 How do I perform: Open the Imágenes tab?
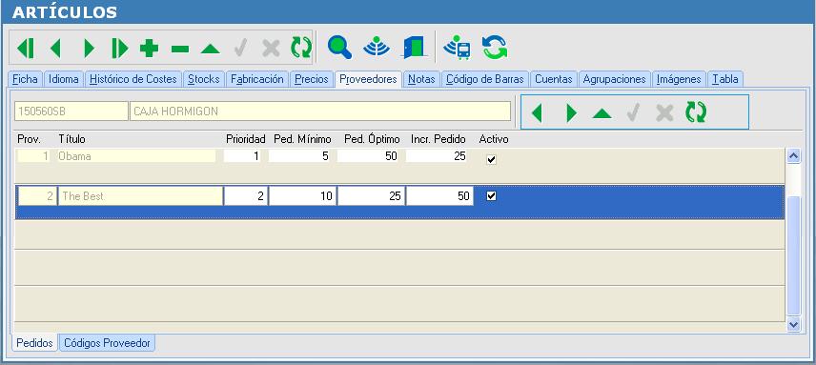coord(679,79)
